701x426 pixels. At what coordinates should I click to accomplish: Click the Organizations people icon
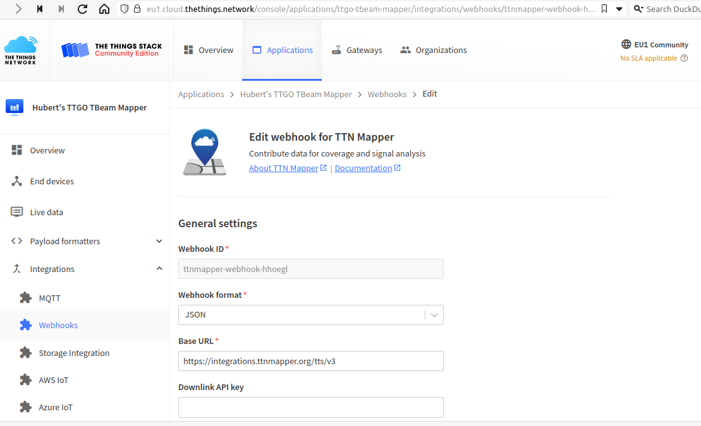405,50
